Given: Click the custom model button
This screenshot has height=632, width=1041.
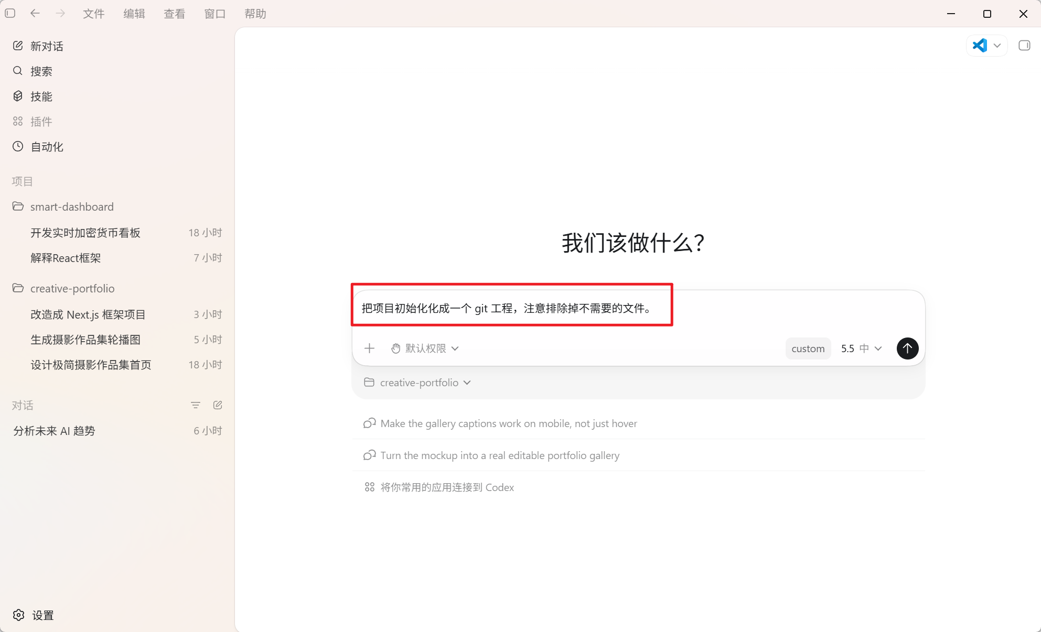Looking at the screenshot, I should point(808,348).
